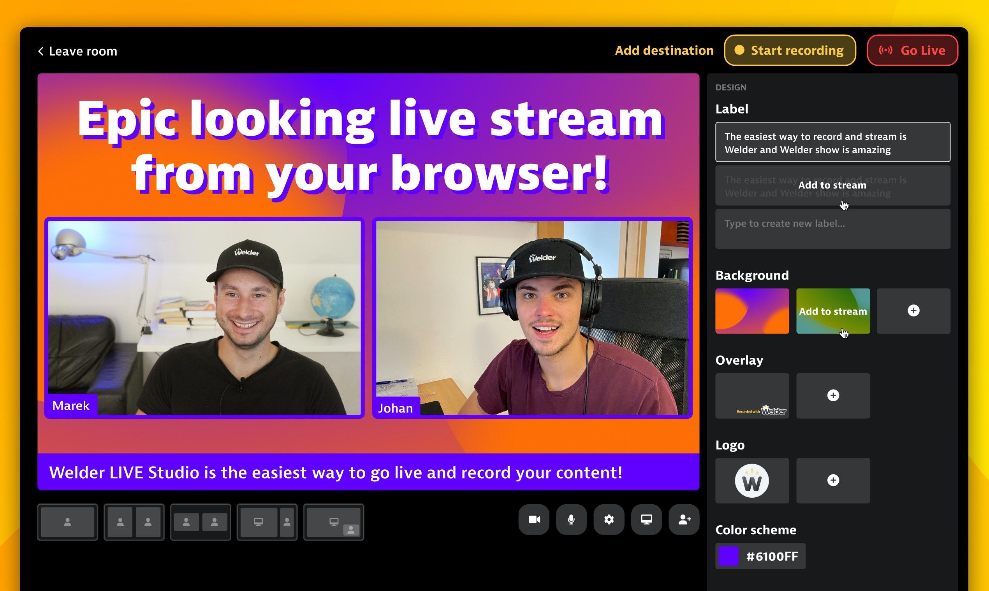Select the two small speakers layout
The image size is (989, 591).
[x=201, y=522]
